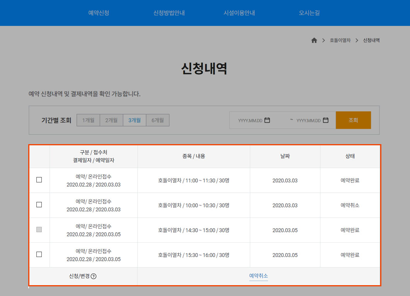Open the start date calendar icon

tap(267, 120)
